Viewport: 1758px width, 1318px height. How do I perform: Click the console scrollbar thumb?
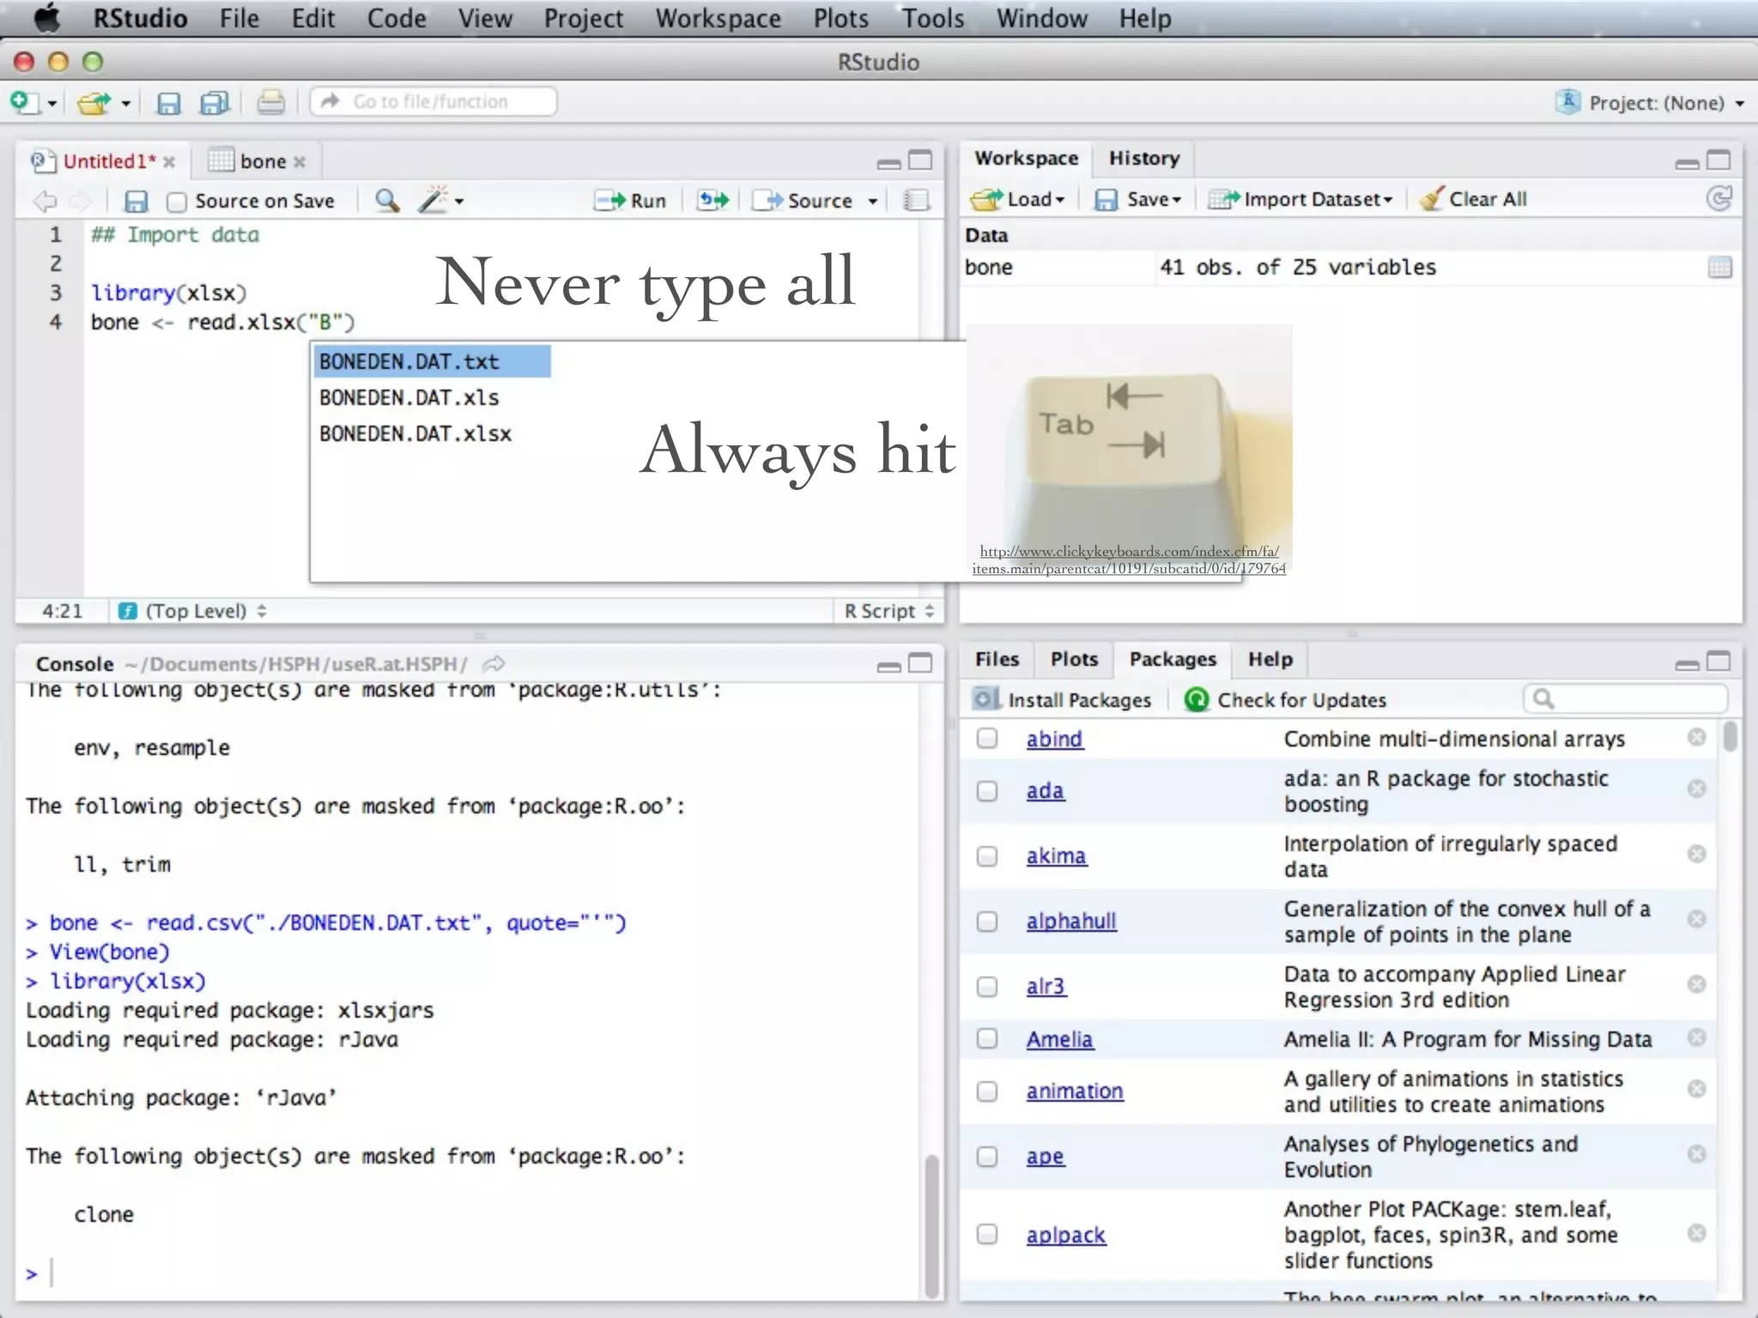(x=931, y=1225)
